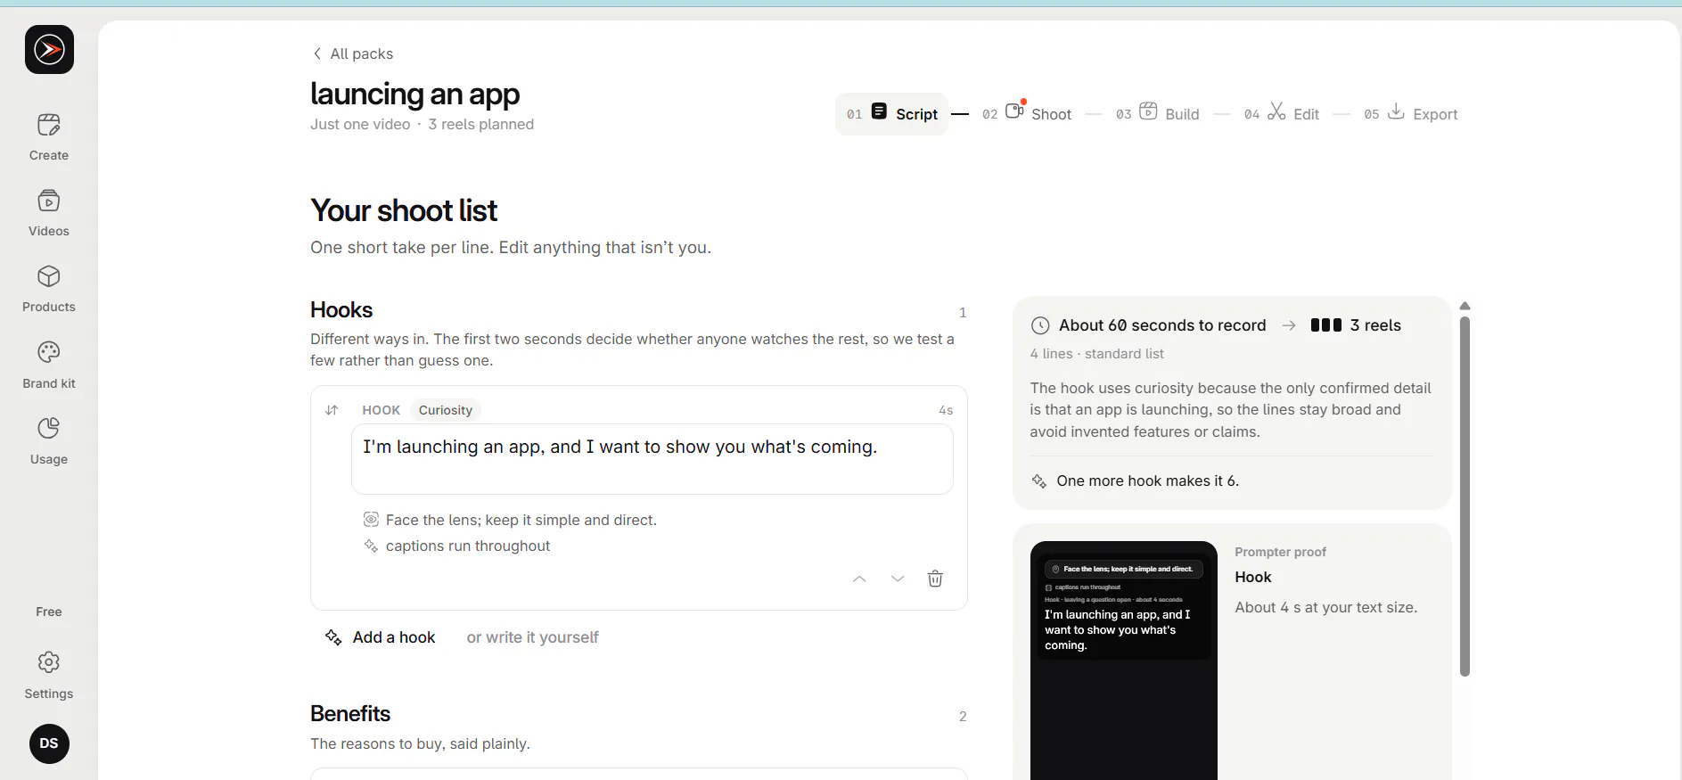Click the DS user avatar
1682x780 pixels.
49,743
